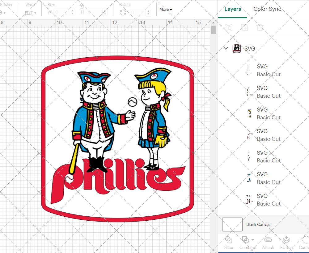Image resolution: width=309 pixels, height=253 pixels.
Task: Click the Slice tool
Action: 229,243
